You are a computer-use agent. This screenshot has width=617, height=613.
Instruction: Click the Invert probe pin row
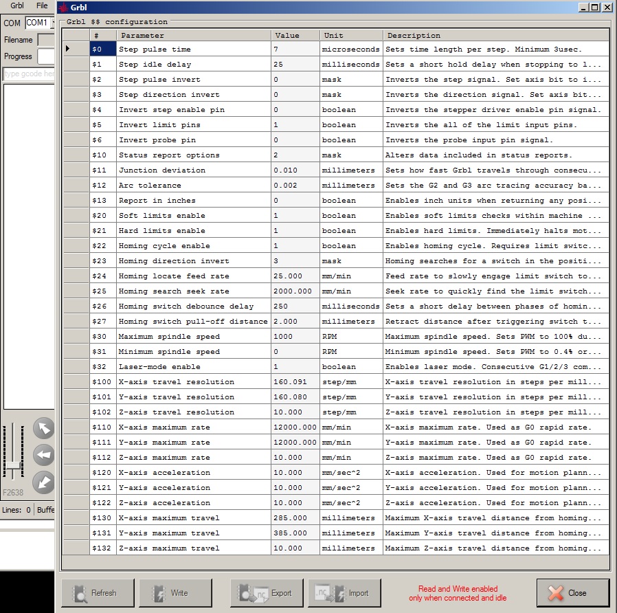pos(336,140)
